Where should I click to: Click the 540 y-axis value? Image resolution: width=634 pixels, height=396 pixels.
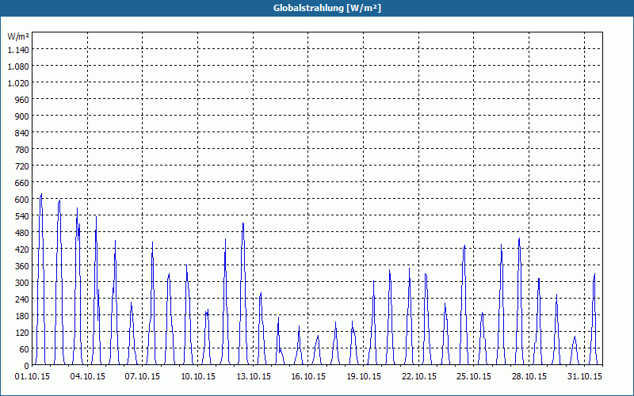click(22, 216)
